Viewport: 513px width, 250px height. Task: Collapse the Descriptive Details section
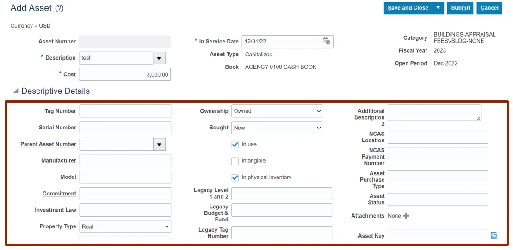[x=16, y=91]
